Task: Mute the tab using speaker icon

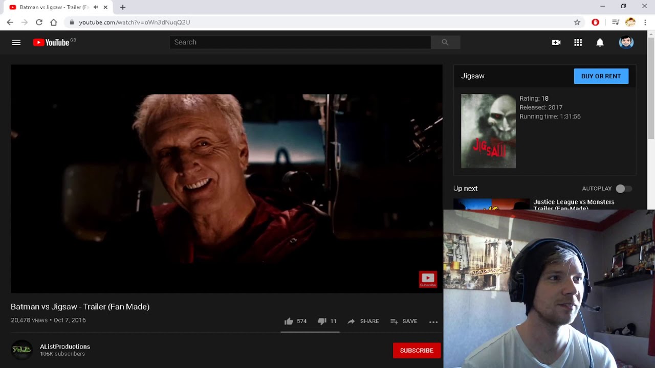Action: [96, 7]
